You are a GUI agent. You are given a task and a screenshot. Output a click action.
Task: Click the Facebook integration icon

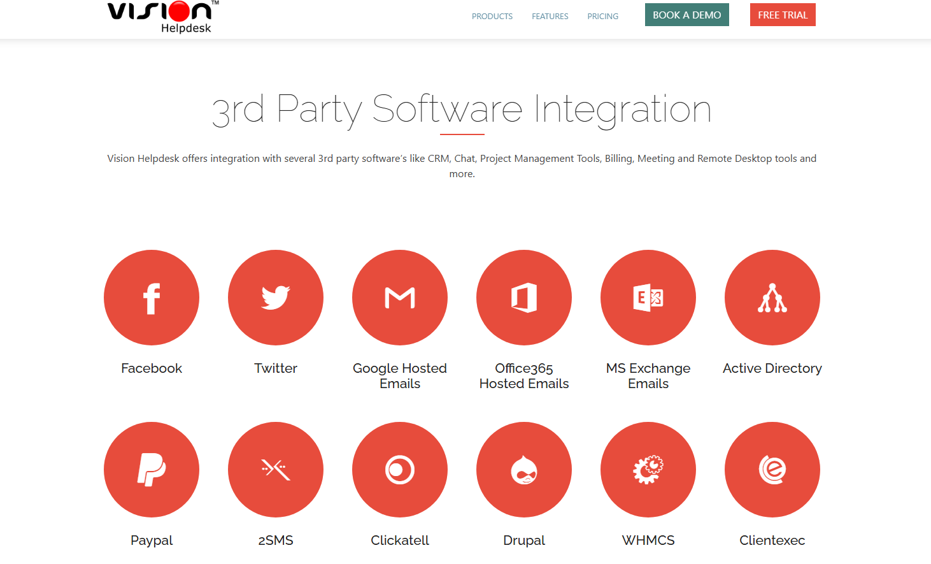(x=152, y=298)
